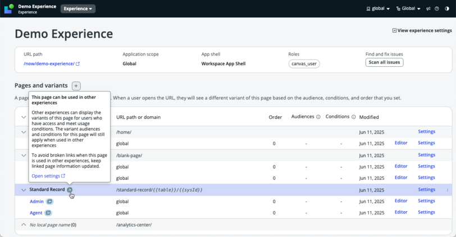
Task: Click View experience settings link
Action: click(422, 30)
